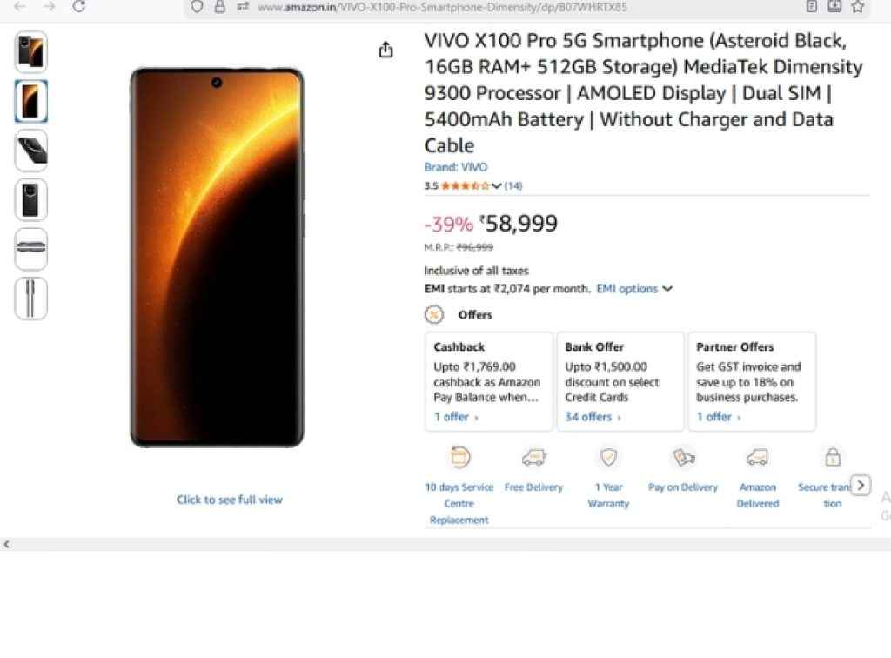The height and width of the screenshot is (658, 891).
Task: Click the Pay on Delivery icon
Action: coord(683,458)
